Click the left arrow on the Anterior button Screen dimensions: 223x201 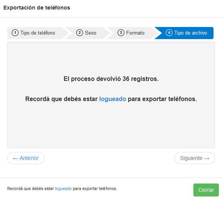pos(16,158)
